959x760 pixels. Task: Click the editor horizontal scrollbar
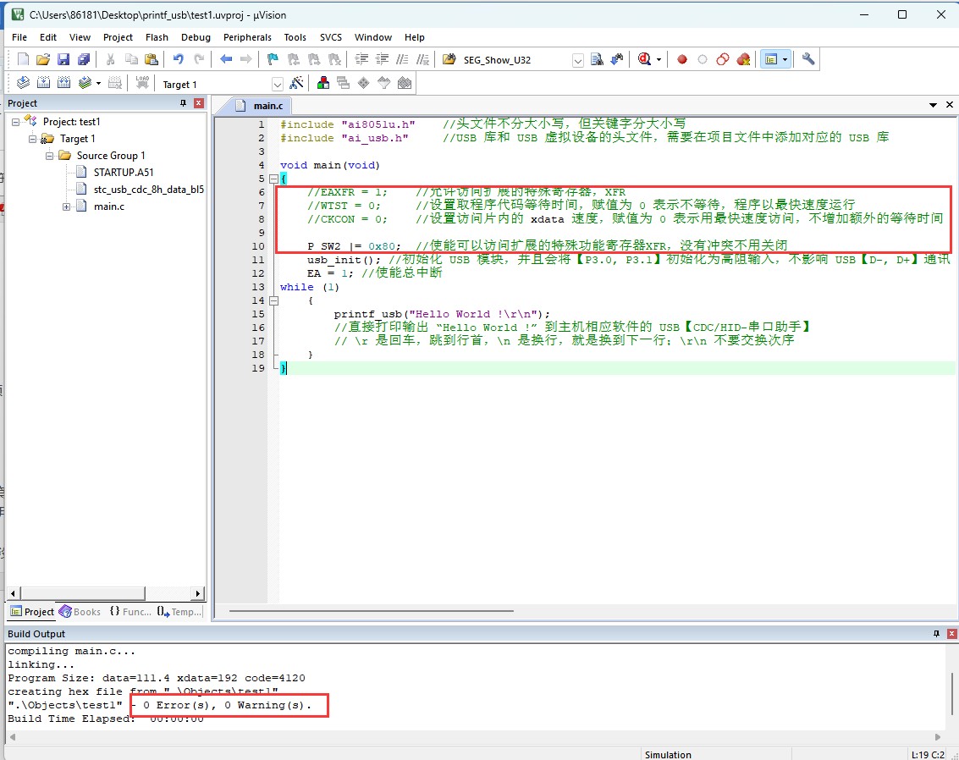tap(372, 610)
